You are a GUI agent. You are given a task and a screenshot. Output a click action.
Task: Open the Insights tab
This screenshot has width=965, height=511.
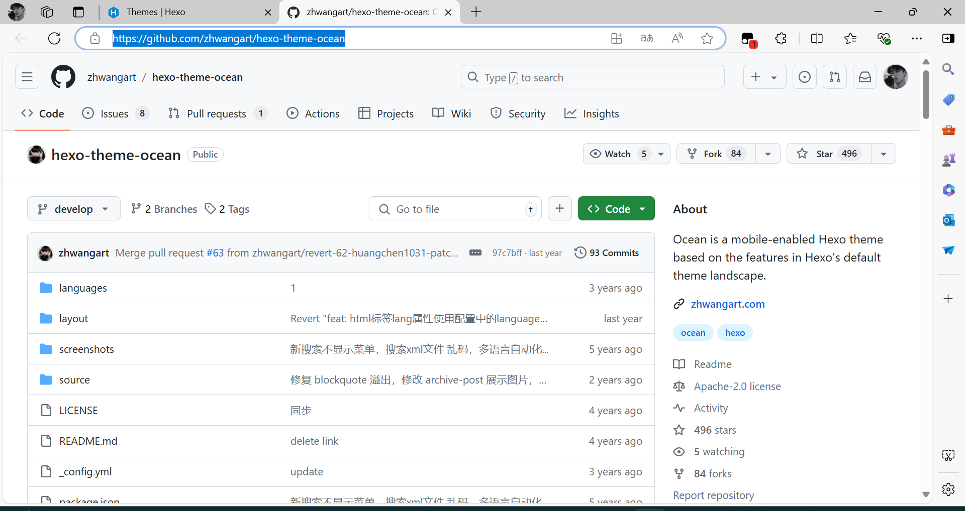[592, 113]
